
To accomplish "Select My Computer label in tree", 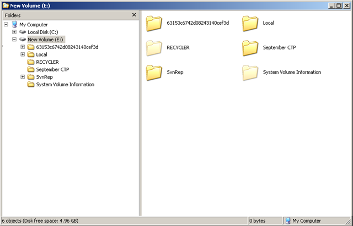I will [x=34, y=24].
